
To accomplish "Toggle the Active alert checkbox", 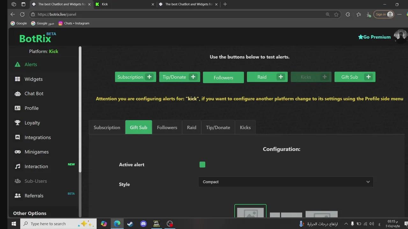I will pos(202,164).
